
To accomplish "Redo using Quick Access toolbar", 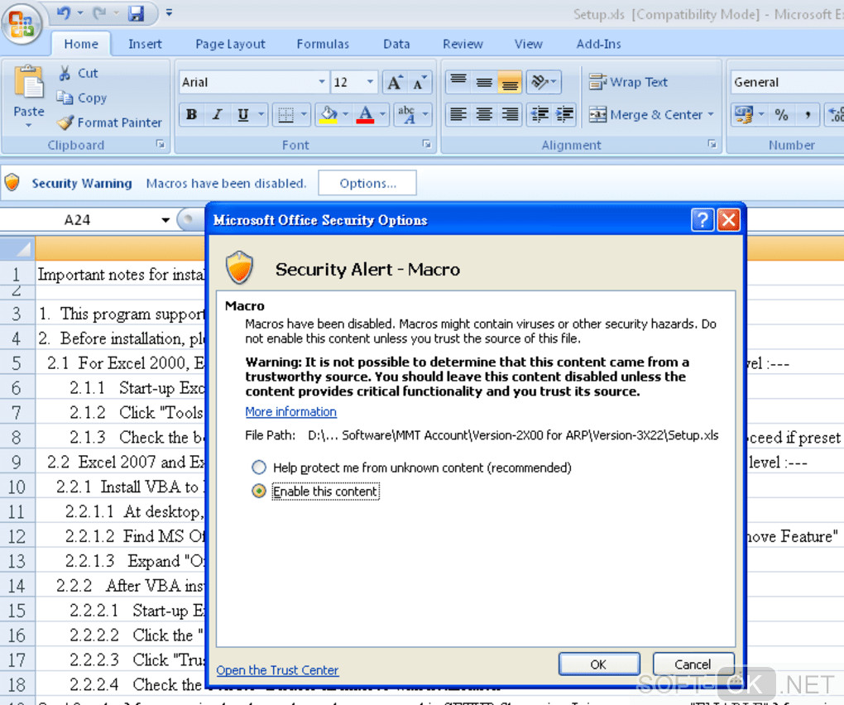I will click(x=99, y=12).
